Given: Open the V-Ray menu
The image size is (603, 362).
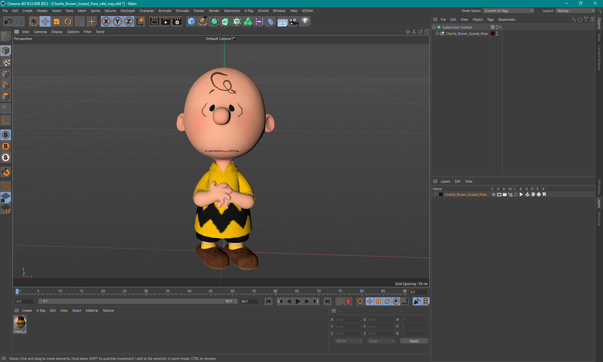Looking at the screenshot, I should pos(249,11).
